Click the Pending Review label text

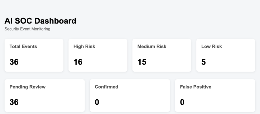(x=27, y=87)
